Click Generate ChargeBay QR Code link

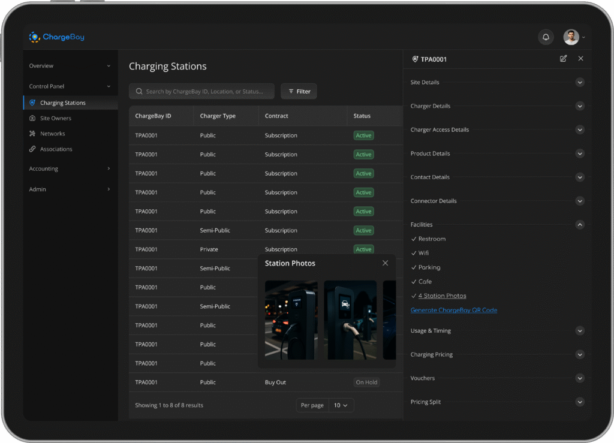[x=453, y=310]
